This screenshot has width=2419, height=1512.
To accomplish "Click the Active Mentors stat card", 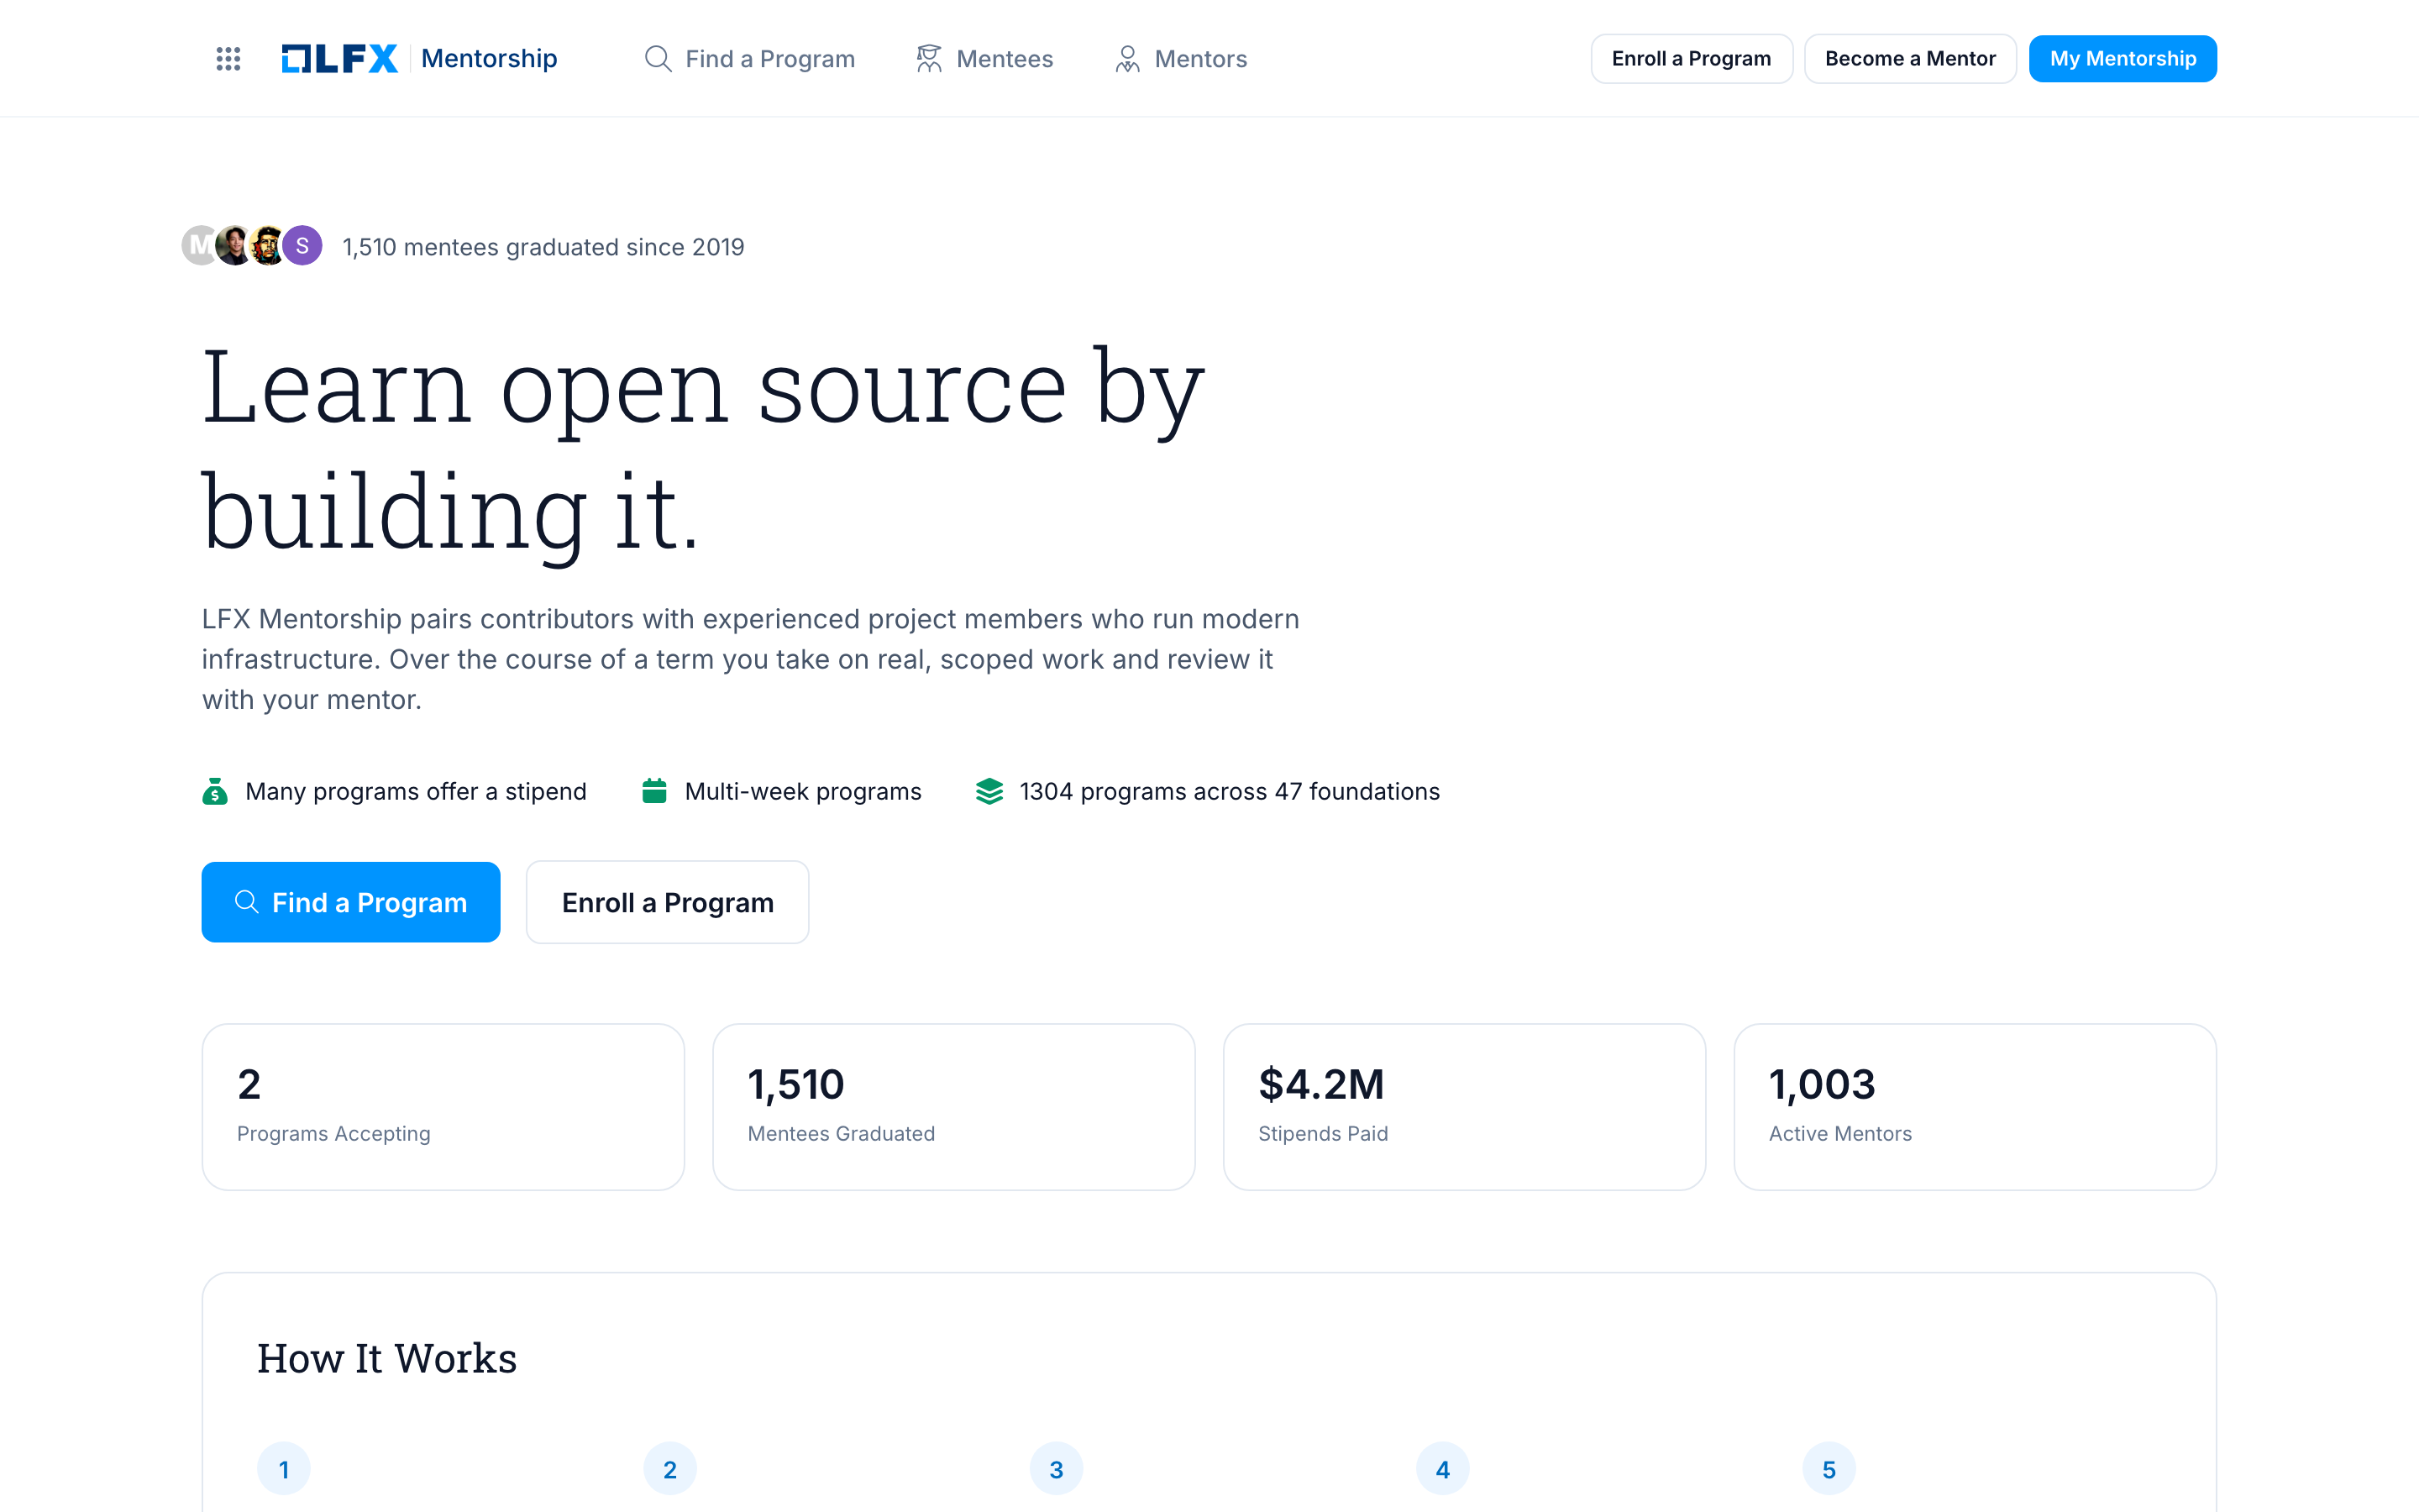I will [1976, 1107].
